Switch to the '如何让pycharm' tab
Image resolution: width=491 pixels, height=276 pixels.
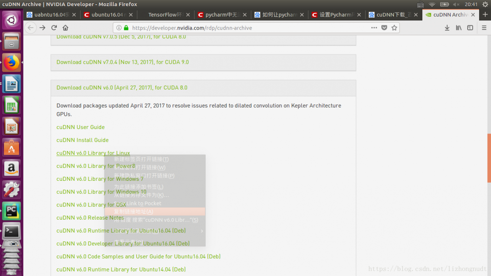pyautogui.click(x=280, y=15)
